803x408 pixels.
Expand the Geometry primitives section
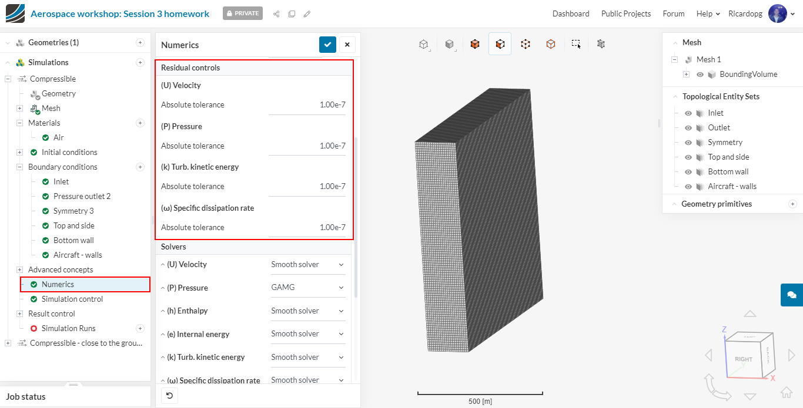point(674,204)
